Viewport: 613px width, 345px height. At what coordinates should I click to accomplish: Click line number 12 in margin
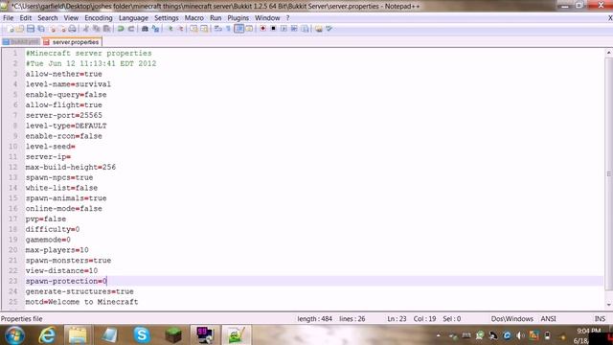[x=12, y=167]
